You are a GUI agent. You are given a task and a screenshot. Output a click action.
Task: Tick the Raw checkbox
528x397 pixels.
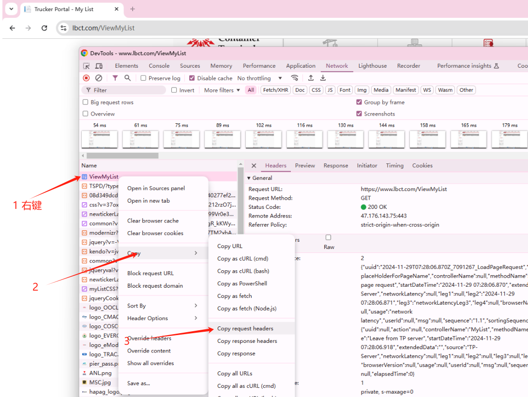tap(328, 237)
